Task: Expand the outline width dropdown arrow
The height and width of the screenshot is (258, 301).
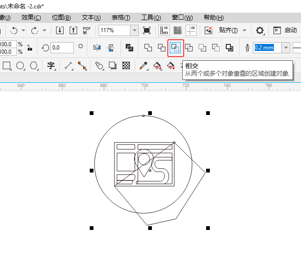Action: click(286, 48)
